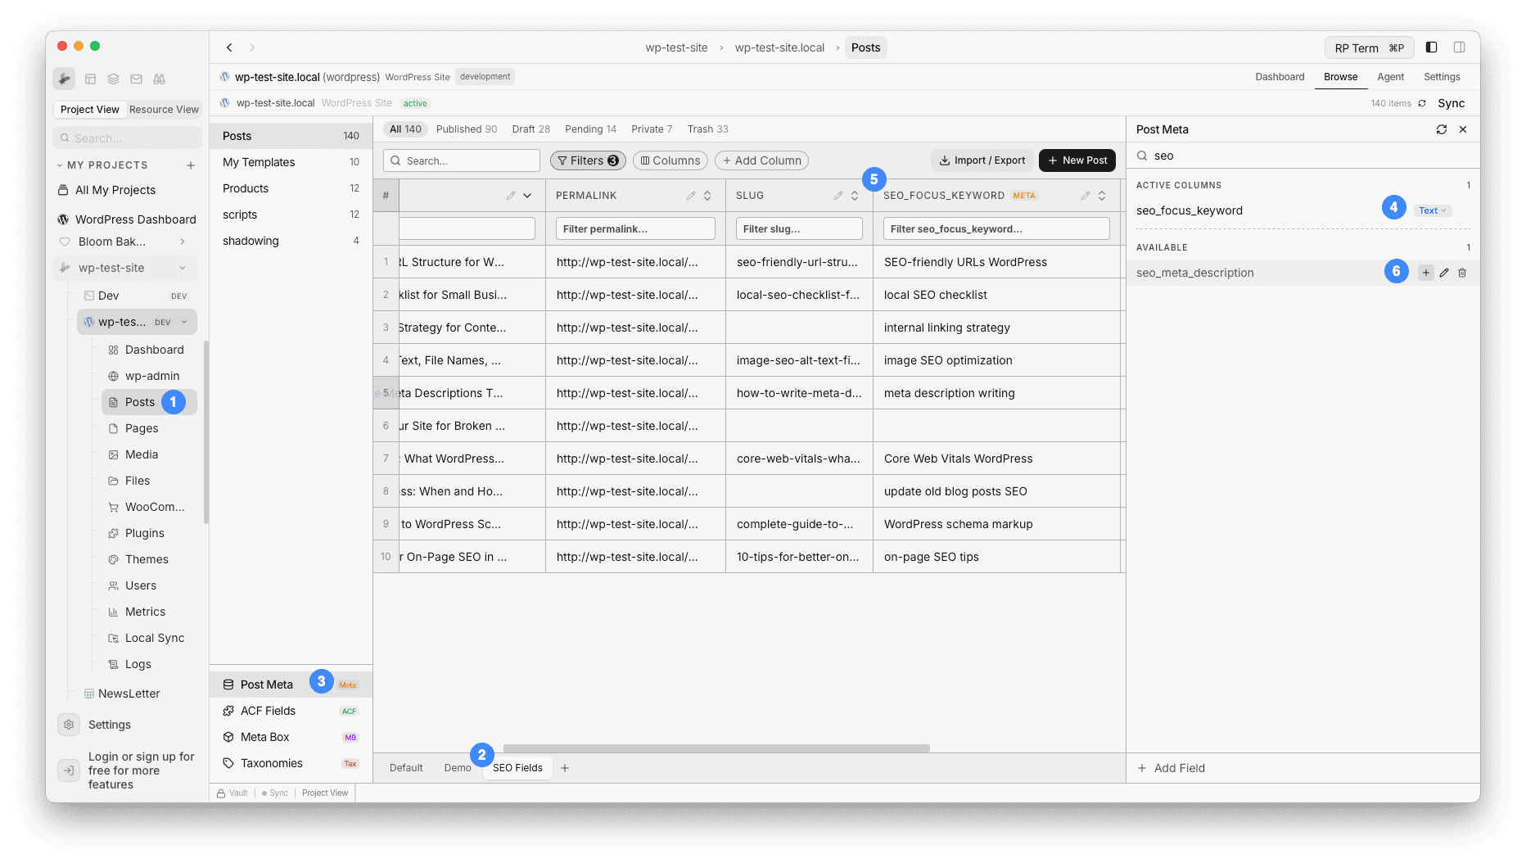This screenshot has height=863, width=1526.
Task: Click Add Field in the Post Meta panel
Action: [1172, 768]
